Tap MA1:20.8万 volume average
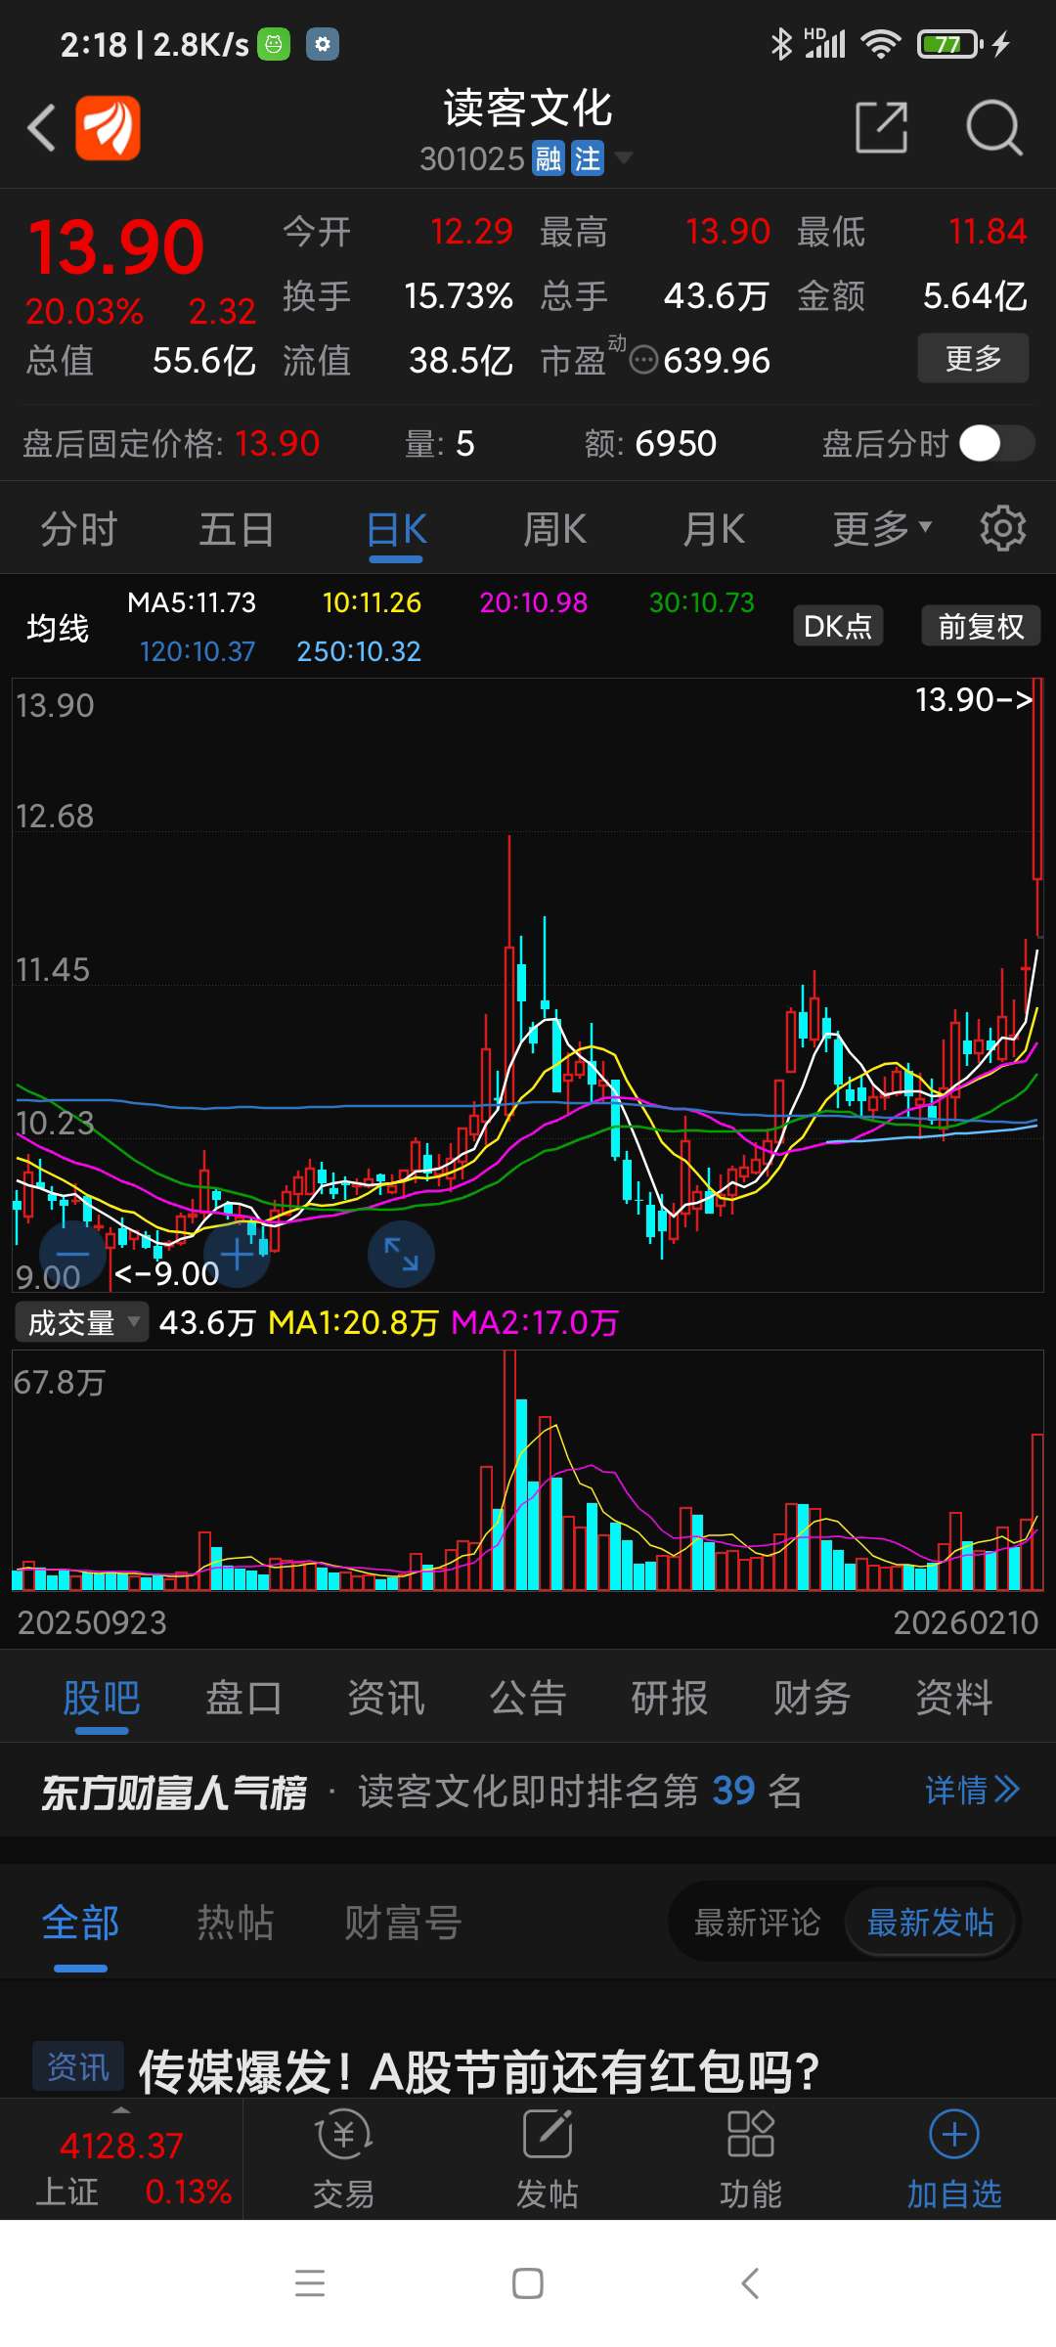 354,1323
